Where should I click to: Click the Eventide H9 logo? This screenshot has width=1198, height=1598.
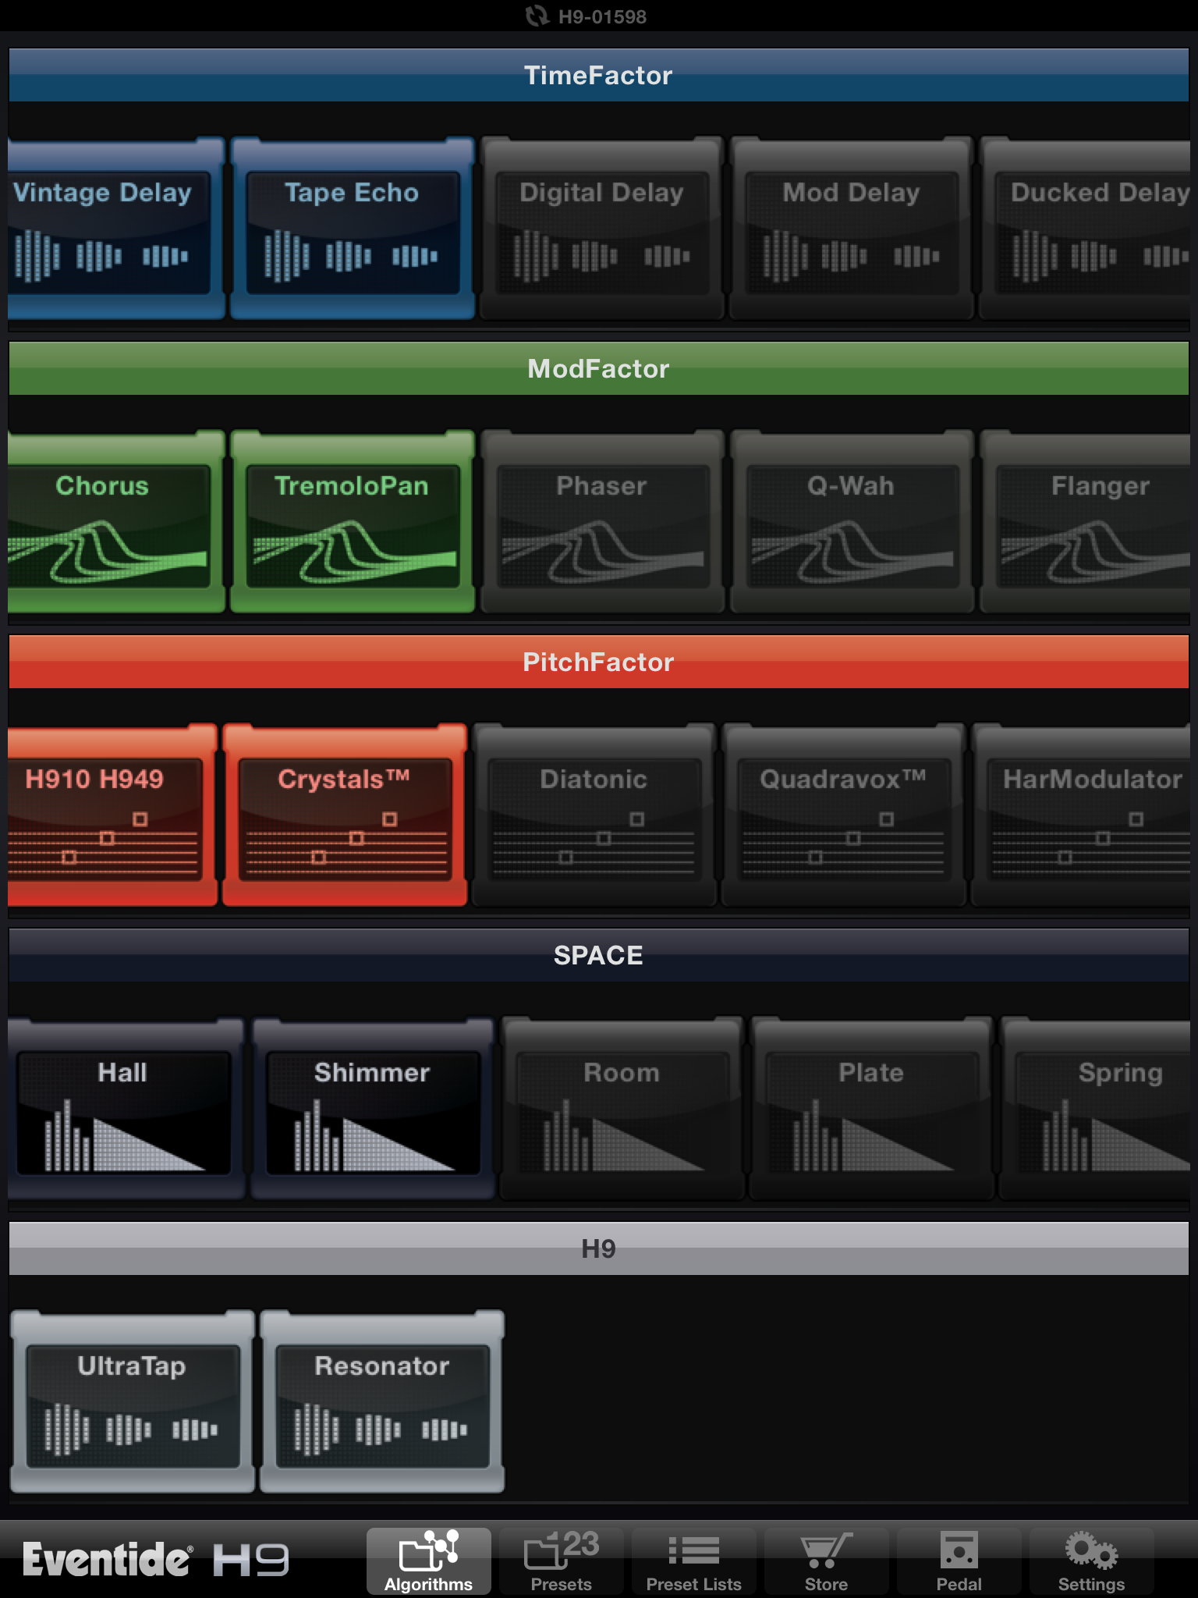pos(156,1560)
